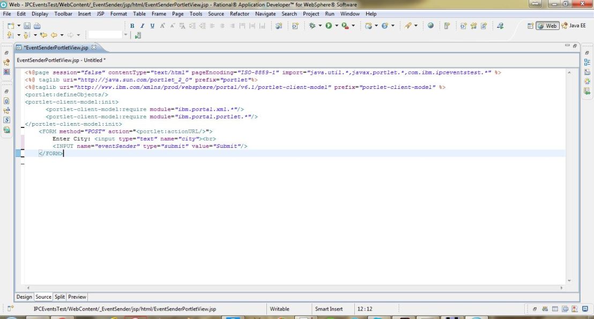Viewport: 594px width, 319px height.
Task: Click the Print icon in toolbar
Action: coord(37,25)
